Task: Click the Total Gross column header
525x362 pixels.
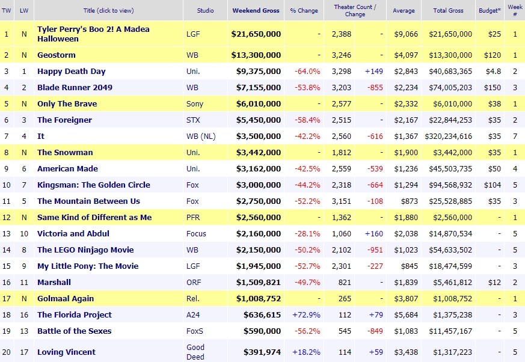Action: (449, 10)
